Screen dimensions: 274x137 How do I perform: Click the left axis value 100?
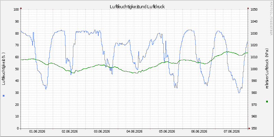(x=16, y=10)
